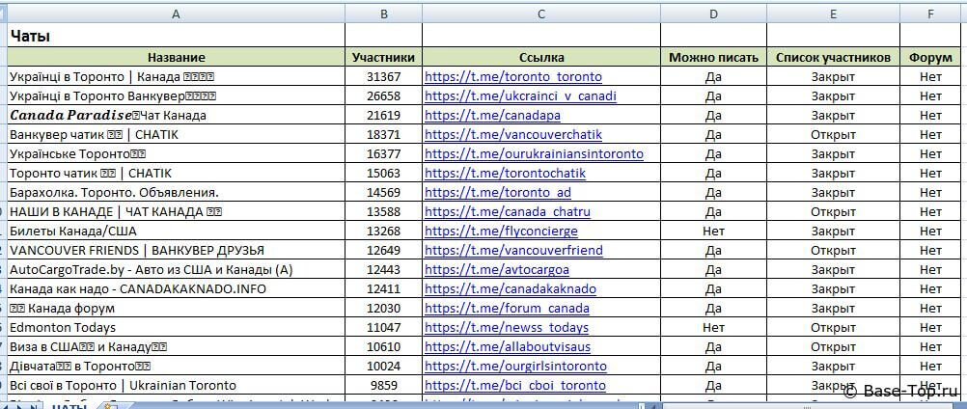Select the Edmonton Todays name cell
Image resolution: width=967 pixels, height=409 pixels.
click(x=176, y=327)
